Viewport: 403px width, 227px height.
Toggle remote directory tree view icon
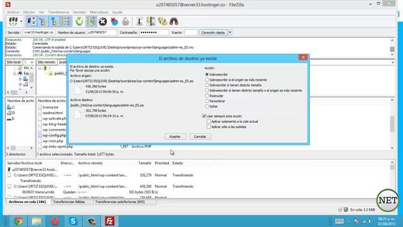coord(54,21)
